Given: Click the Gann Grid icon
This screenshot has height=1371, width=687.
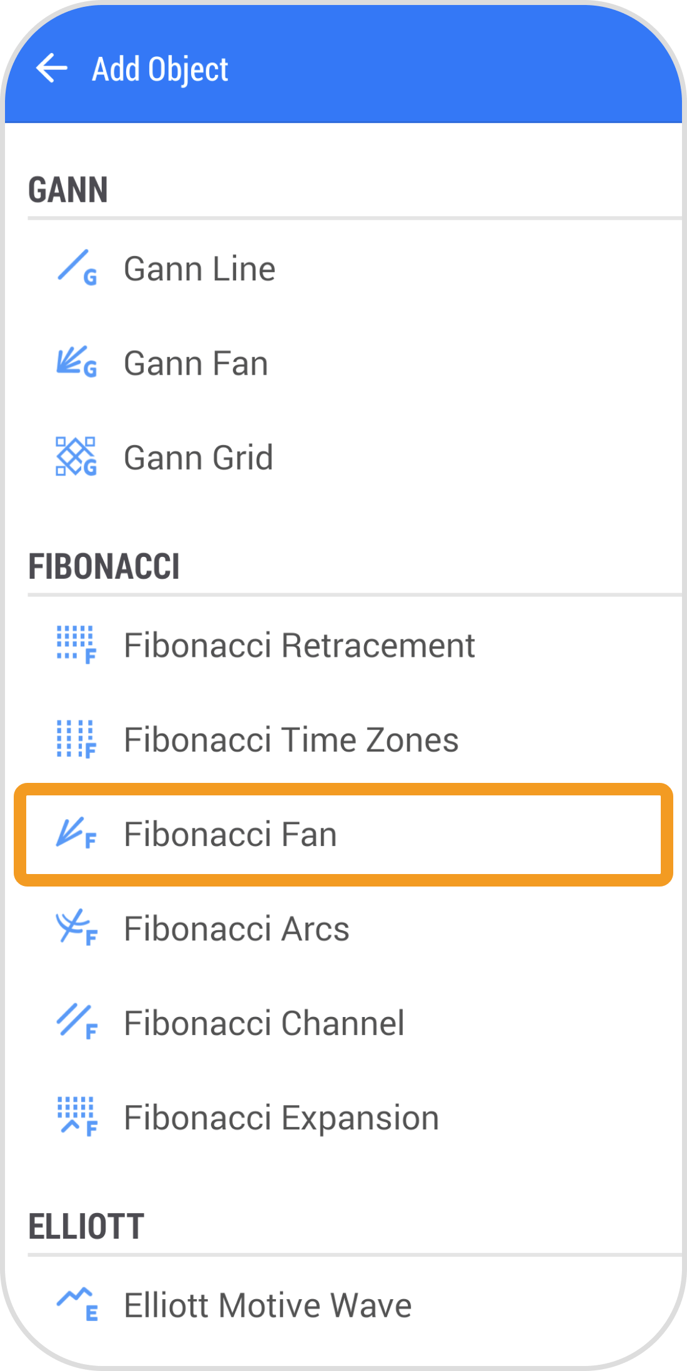Looking at the screenshot, I should pyautogui.click(x=76, y=456).
